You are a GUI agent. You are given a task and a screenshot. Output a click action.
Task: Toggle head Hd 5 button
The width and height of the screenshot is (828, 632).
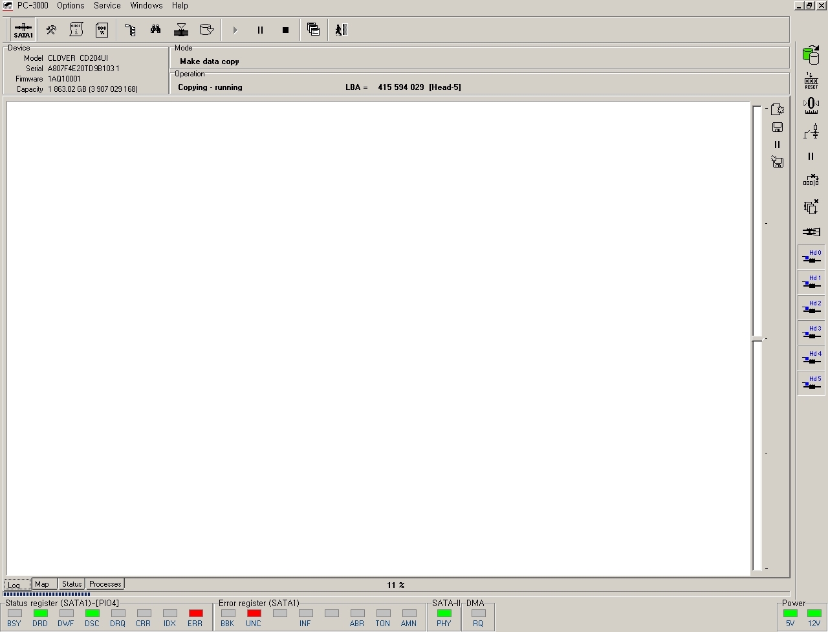pyautogui.click(x=811, y=383)
